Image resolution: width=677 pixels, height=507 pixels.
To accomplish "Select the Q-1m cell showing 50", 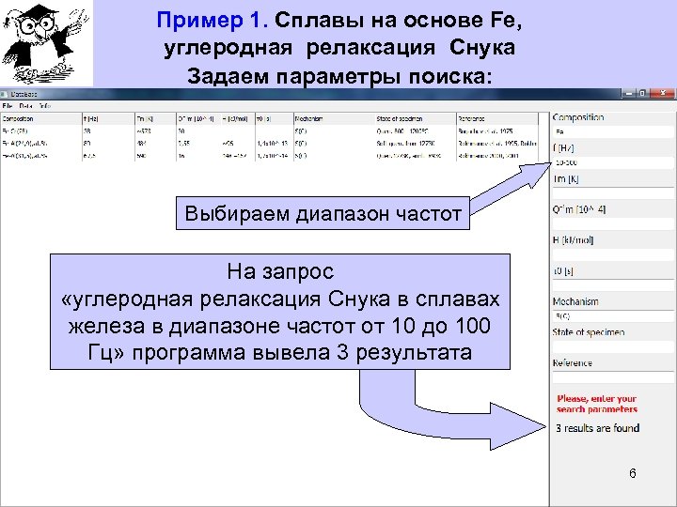I will coord(198,131).
